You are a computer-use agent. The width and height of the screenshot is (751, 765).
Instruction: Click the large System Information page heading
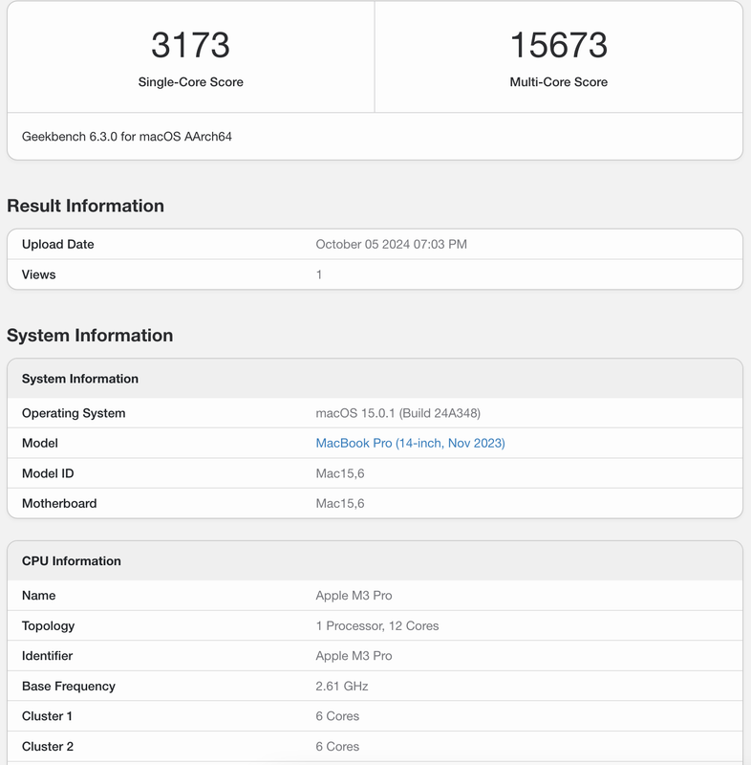coord(90,336)
